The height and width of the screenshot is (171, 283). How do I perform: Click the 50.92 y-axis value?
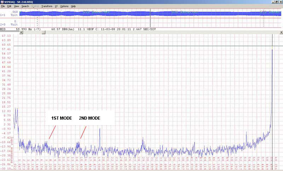(6, 58)
